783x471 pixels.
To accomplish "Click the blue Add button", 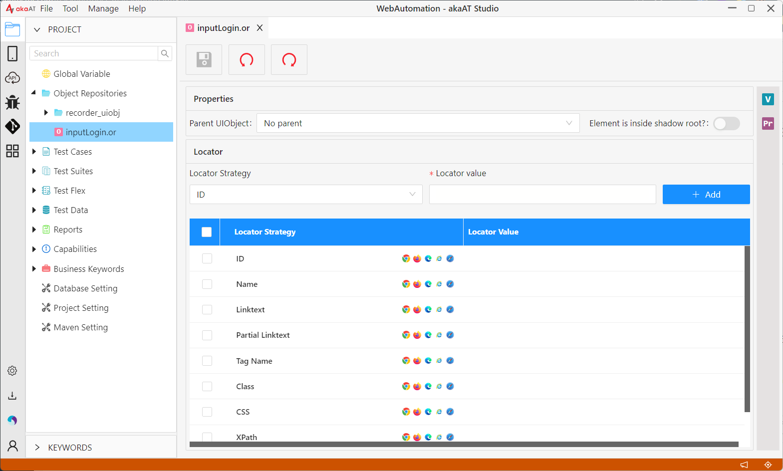I will 706,195.
